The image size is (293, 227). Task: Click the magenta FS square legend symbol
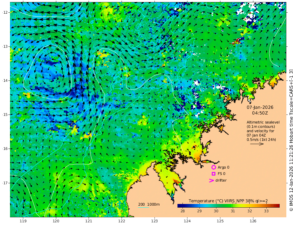click(213, 174)
